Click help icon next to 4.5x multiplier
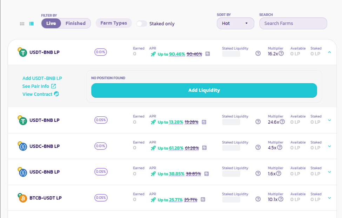Image resolution: width=342 pixels, height=218 pixels. coord(280,147)
